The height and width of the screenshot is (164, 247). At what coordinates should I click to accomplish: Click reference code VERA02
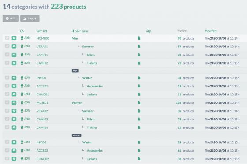pyautogui.click(x=42, y=111)
